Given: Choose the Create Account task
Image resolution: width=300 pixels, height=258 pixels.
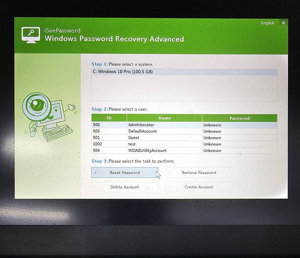Looking at the screenshot, I should [x=199, y=187].
